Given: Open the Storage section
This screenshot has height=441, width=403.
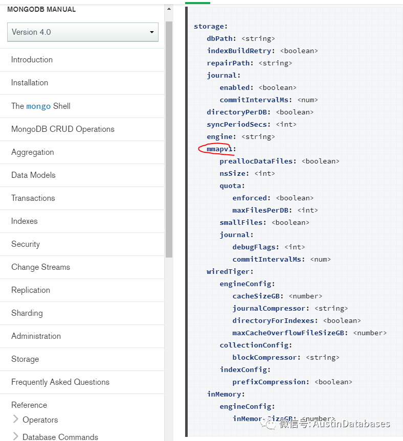Looking at the screenshot, I should click(25, 359).
